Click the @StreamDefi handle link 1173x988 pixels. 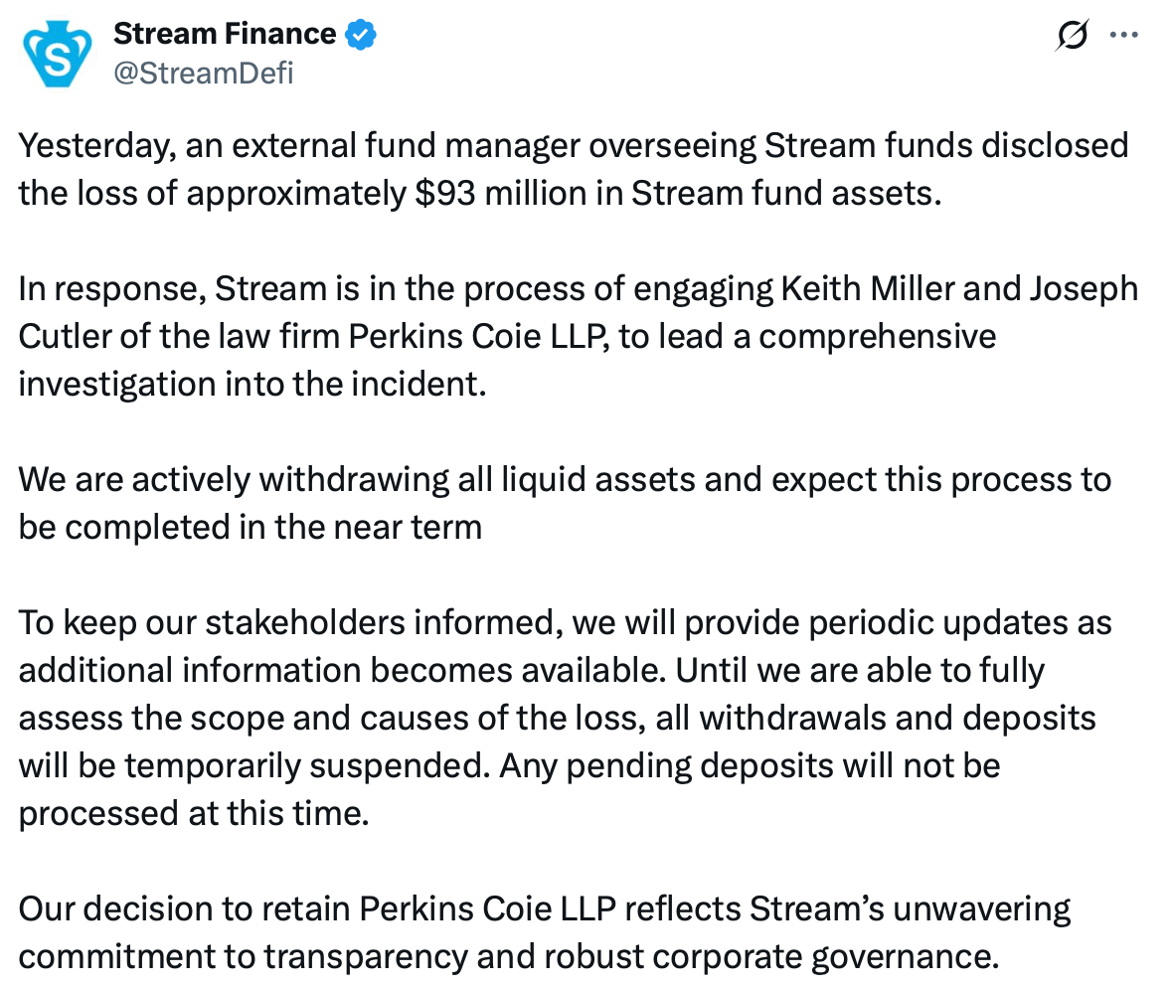coord(204,72)
